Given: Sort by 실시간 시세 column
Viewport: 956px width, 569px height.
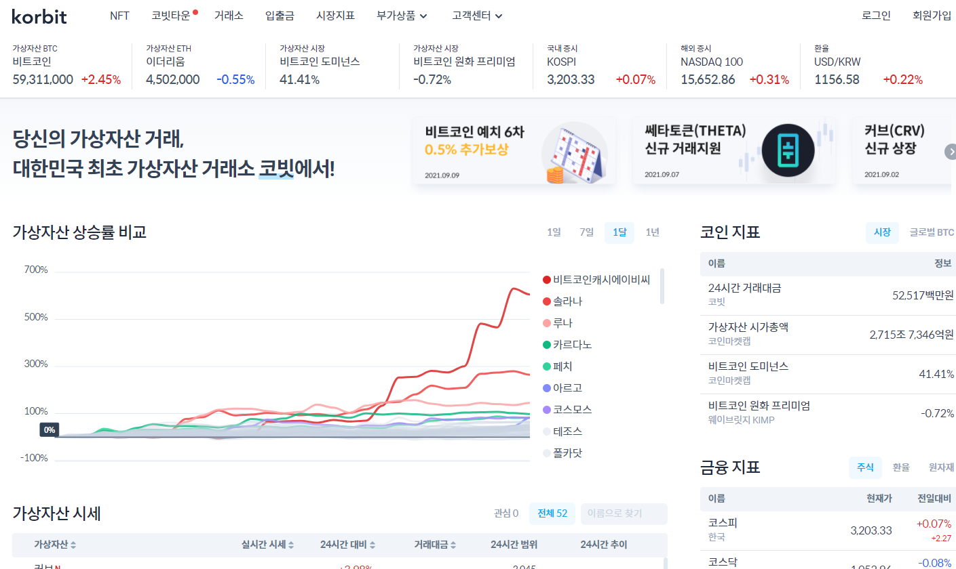Looking at the screenshot, I should [x=267, y=545].
